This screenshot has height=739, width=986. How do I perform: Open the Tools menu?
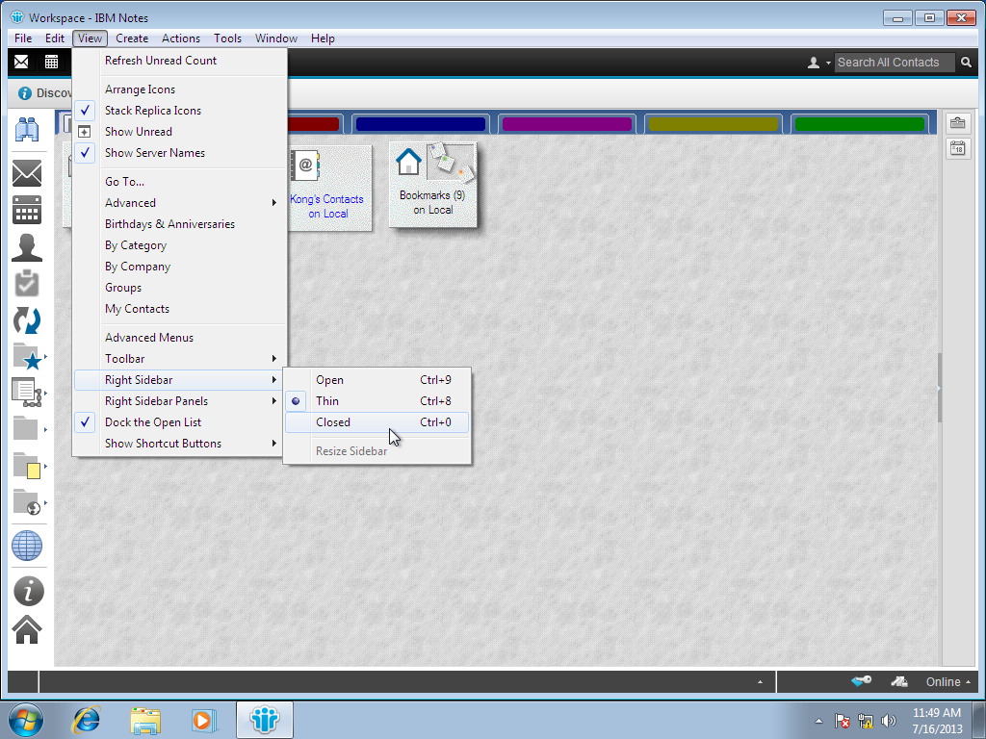point(227,38)
